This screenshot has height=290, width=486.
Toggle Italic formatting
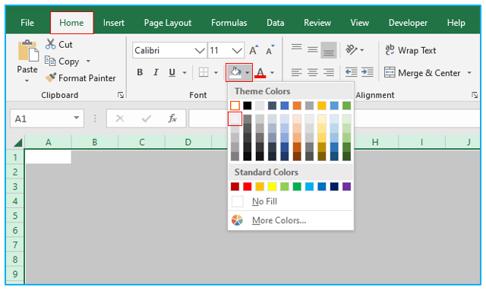click(x=156, y=73)
